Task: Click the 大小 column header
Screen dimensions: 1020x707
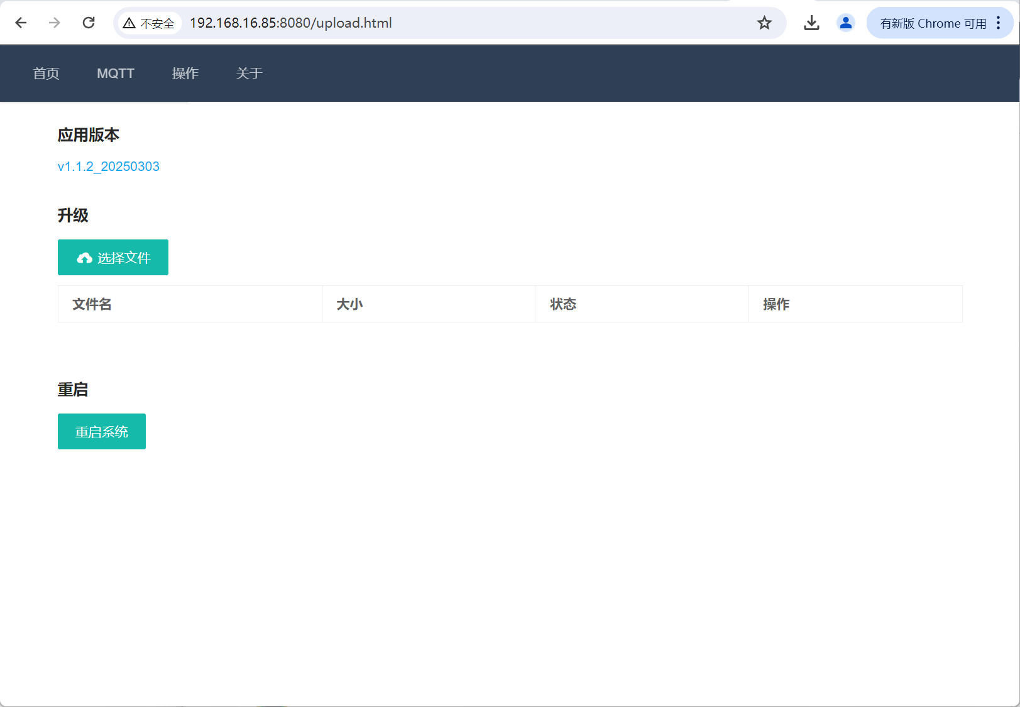Action: pyautogui.click(x=349, y=304)
